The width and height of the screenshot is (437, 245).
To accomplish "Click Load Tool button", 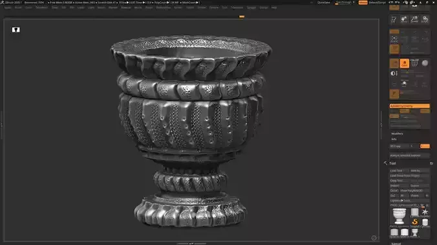I will [399, 170].
